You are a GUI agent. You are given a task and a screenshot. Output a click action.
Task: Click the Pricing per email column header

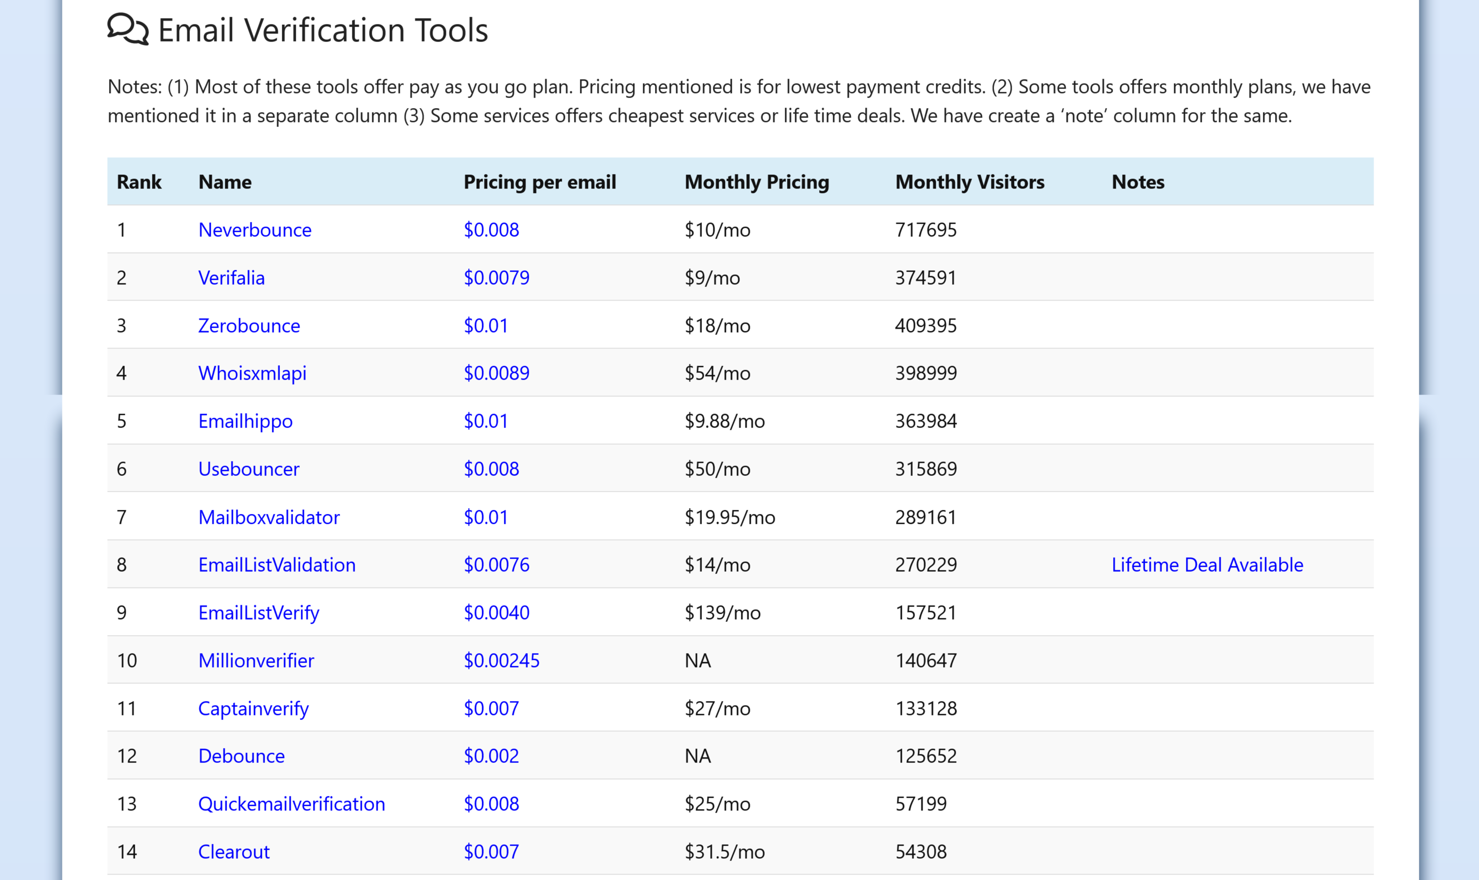pyautogui.click(x=540, y=182)
